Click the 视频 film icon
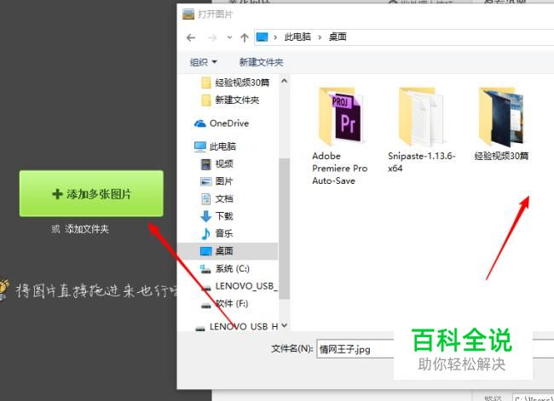 (x=205, y=164)
